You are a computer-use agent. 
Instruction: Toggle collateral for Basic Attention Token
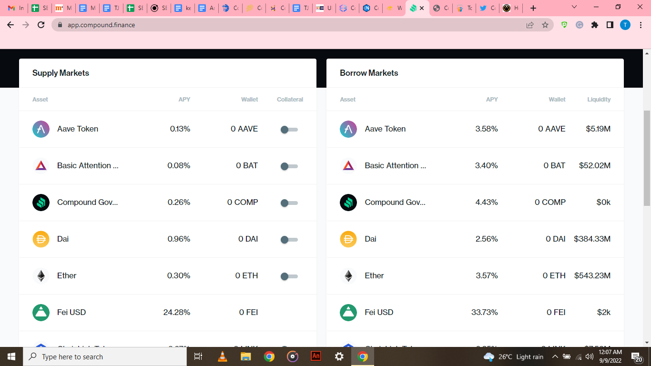pos(289,166)
